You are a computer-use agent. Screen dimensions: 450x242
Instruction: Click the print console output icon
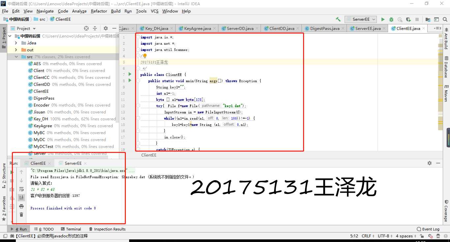point(21,206)
